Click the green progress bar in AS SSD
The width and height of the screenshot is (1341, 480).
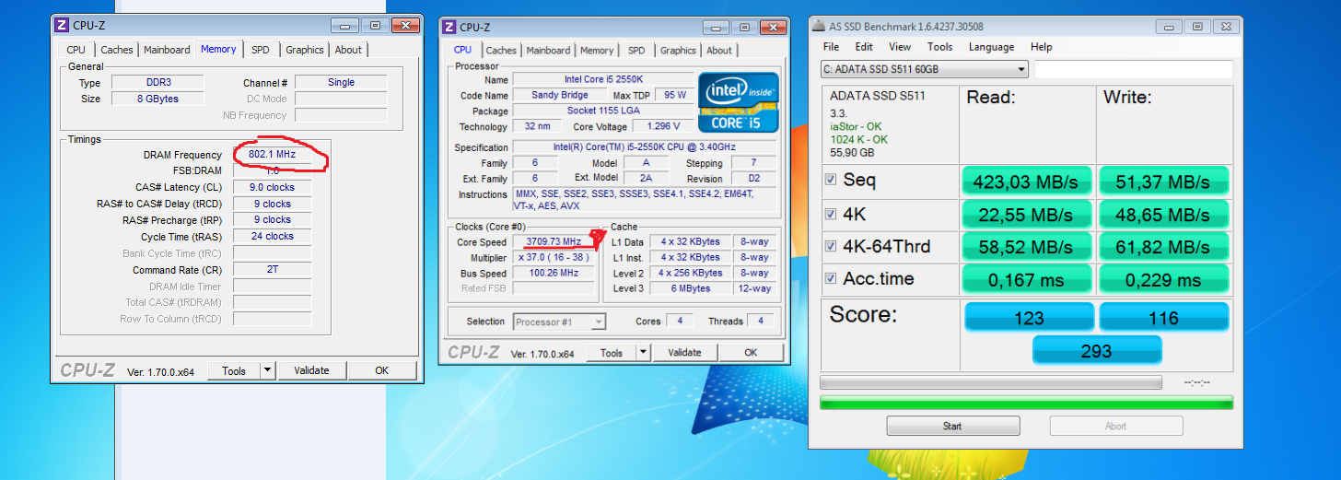point(1026,403)
